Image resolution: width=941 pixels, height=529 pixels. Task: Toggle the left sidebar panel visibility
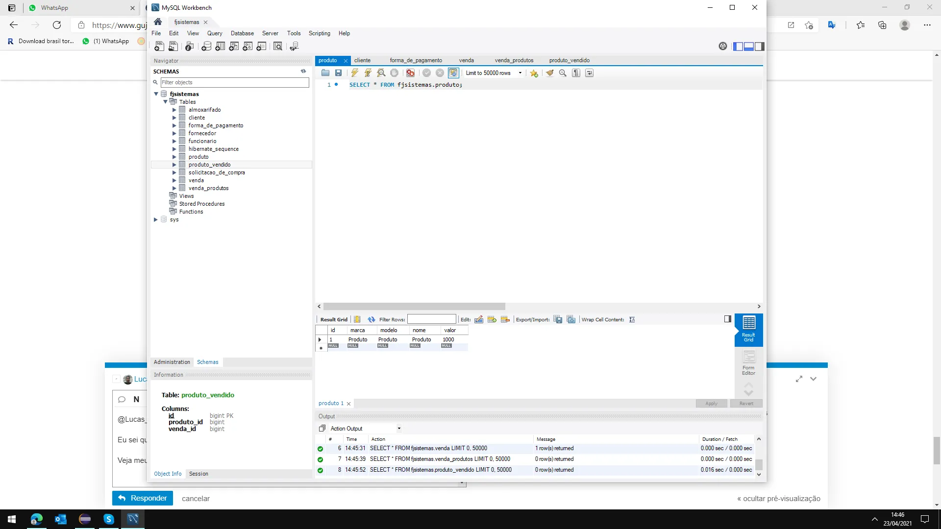(738, 47)
